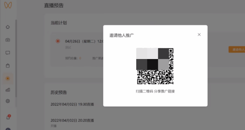Click 扫描二维码 分享推广链接 caption
Screen dimensions: 245x130
(x=155, y=91)
